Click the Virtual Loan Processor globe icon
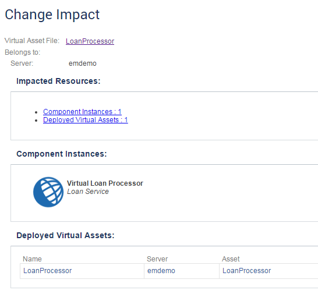Viewport: 318px width, 290px height. pyautogui.click(x=48, y=192)
